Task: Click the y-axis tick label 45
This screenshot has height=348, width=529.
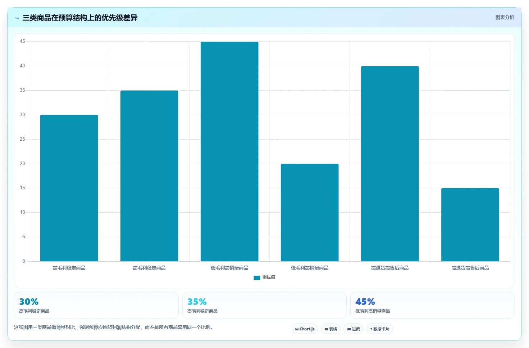Action: (22, 41)
